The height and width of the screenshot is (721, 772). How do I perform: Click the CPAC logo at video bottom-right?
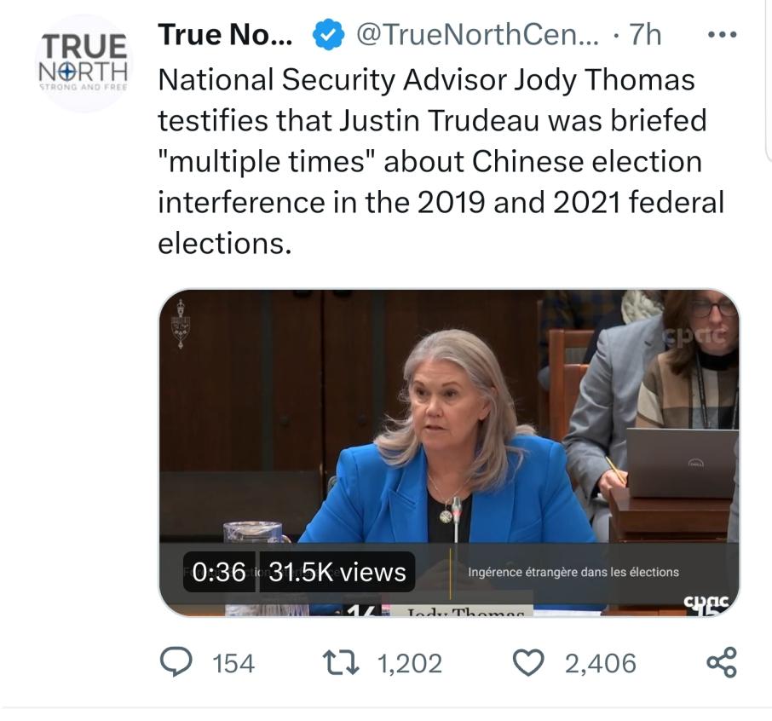[706, 603]
